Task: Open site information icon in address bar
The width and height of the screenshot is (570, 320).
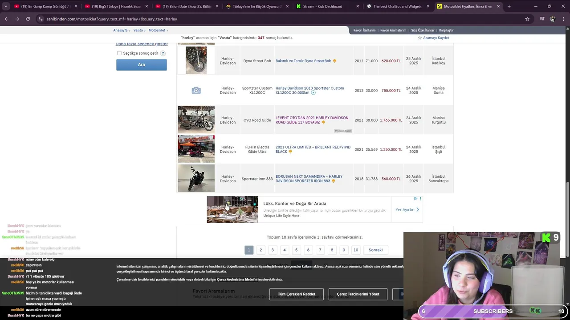Action: (x=41, y=19)
